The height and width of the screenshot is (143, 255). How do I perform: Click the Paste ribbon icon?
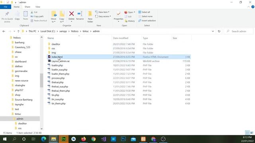click(x=25, y=14)
